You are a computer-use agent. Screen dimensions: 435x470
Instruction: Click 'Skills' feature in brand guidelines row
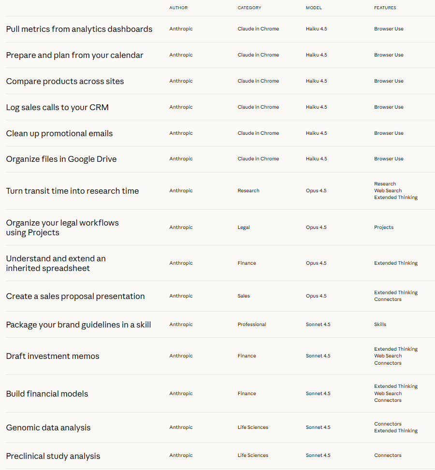(x=380, y=325)
